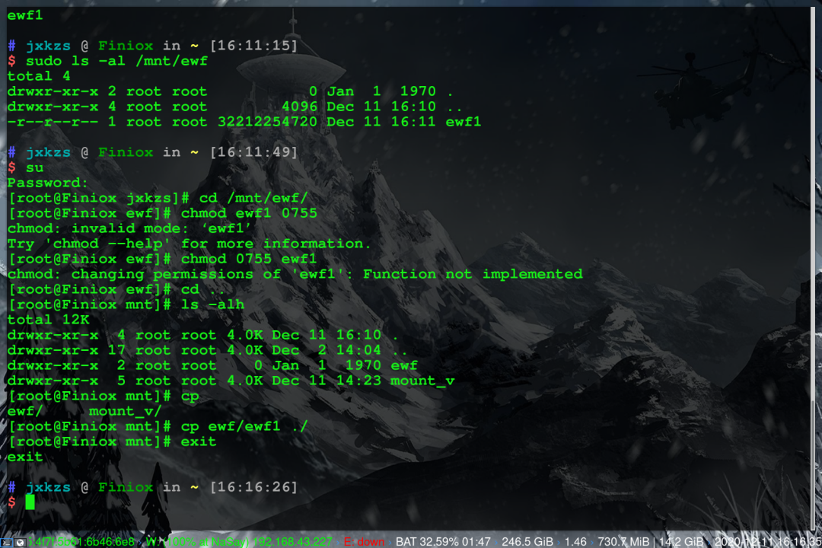Image resolution: width=822 pixels, height=548 pixels.
Task: Click the '[root@Finiox mnt]# exit' command line
Action: tap(112, 441)
